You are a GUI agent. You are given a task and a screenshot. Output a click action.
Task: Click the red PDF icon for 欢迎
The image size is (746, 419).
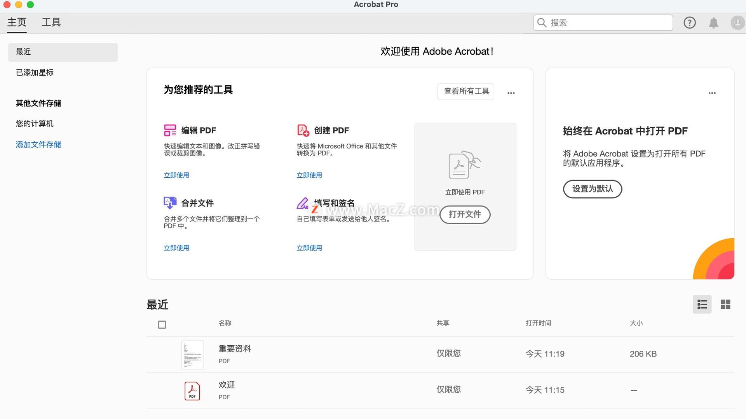pos(192,391)
